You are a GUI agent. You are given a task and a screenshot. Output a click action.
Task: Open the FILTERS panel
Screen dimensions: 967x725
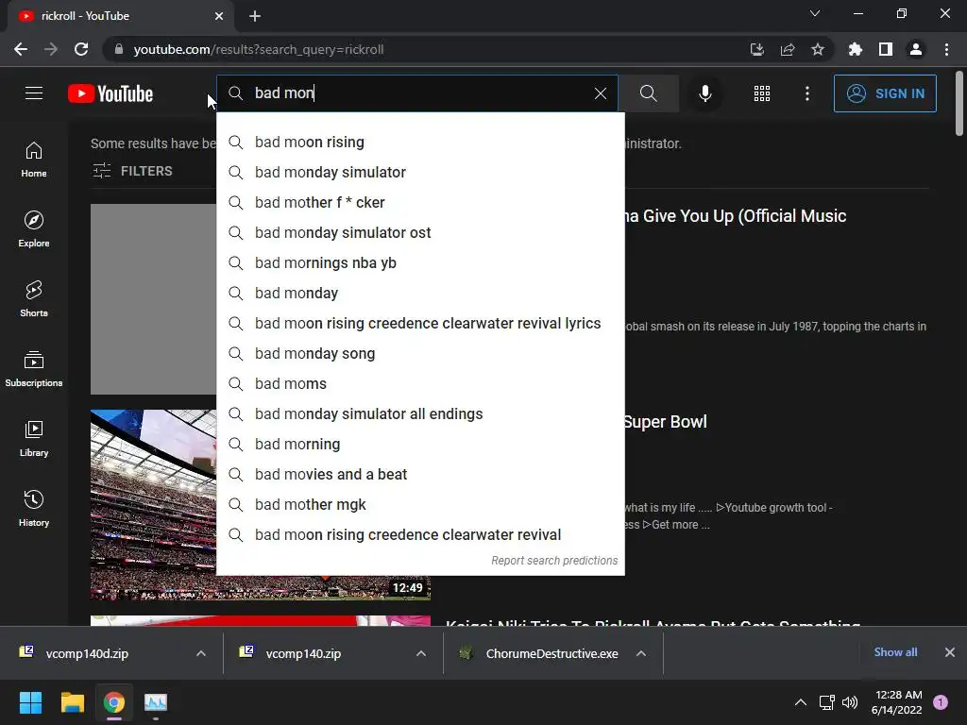[x=132, y=171]
